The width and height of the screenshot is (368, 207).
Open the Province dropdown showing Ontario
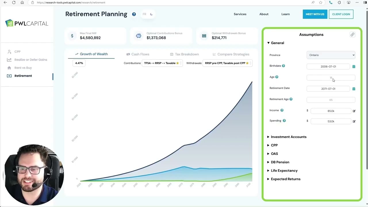click(331, 55)
